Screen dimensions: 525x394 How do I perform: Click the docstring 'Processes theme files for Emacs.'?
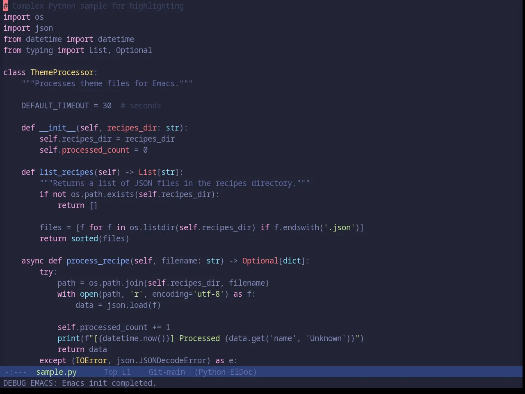pyautogui.click(x=107, y=83)
